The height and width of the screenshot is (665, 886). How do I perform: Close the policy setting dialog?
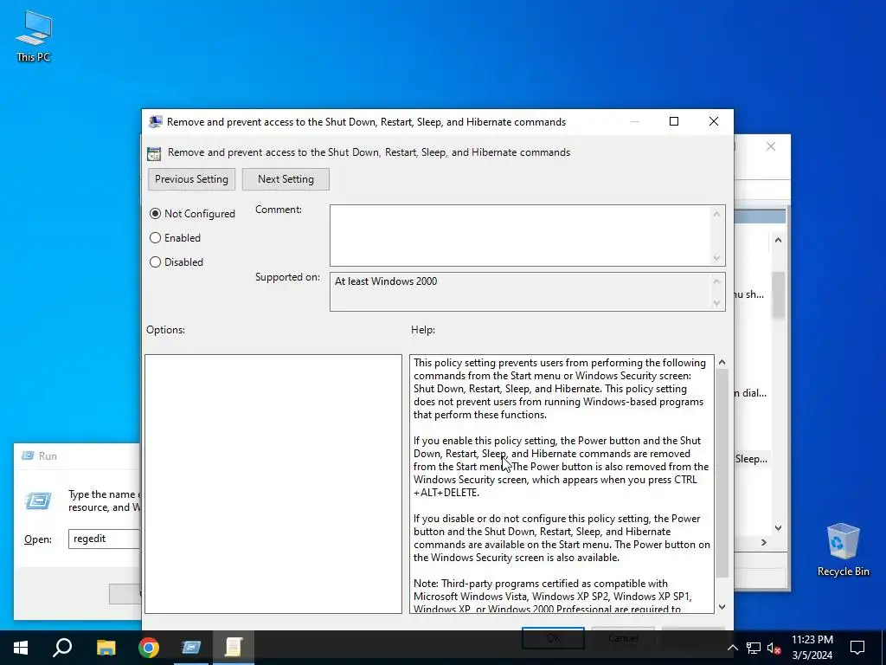714,121
